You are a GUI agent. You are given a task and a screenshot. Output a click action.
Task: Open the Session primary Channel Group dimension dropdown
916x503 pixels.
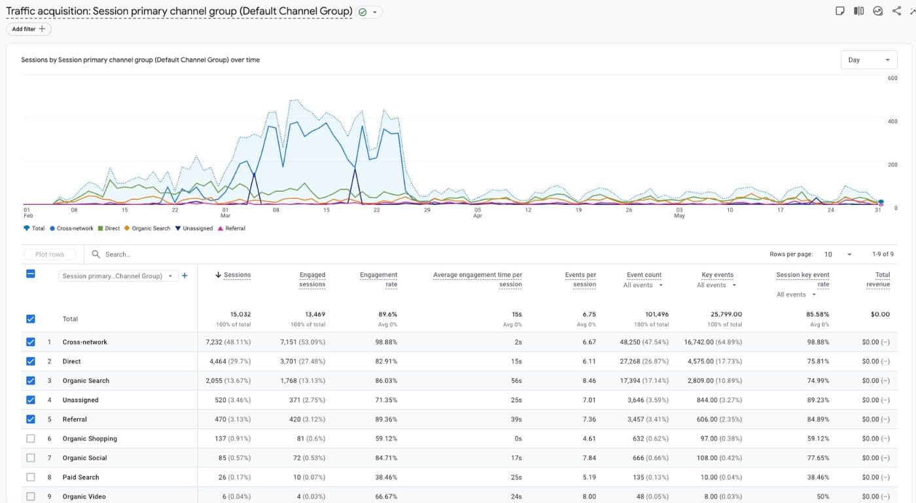(x=118, y=276)
